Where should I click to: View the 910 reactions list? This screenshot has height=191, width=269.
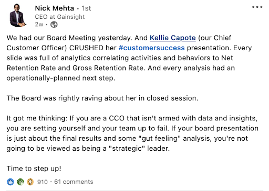[43, 182]
